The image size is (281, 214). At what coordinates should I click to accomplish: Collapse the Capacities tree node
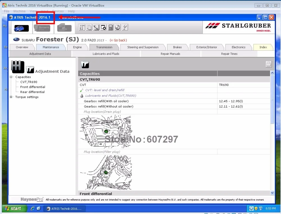pyautogui.click(x=11, y=77)
